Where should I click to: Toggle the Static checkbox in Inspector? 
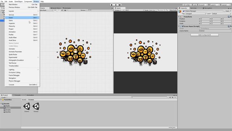pos(224,11)
